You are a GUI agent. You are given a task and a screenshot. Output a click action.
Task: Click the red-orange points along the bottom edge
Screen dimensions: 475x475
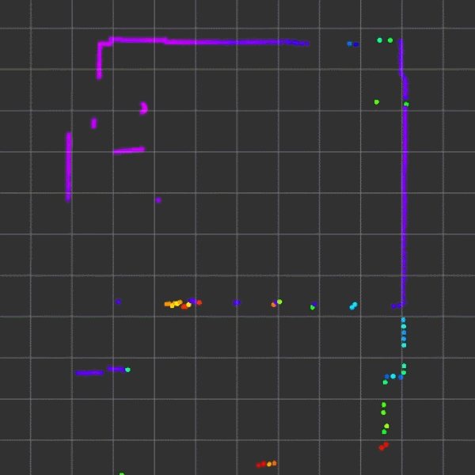tap(266, 464)
